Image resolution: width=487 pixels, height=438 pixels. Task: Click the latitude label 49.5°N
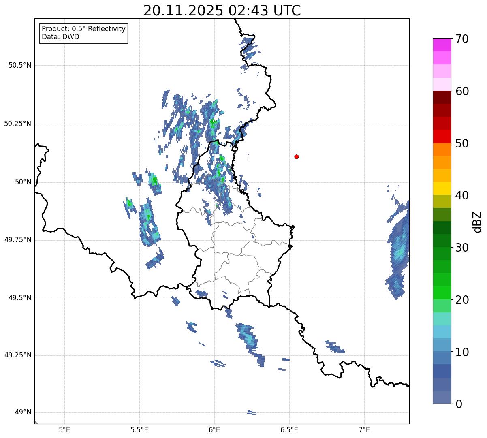(20, 298)
